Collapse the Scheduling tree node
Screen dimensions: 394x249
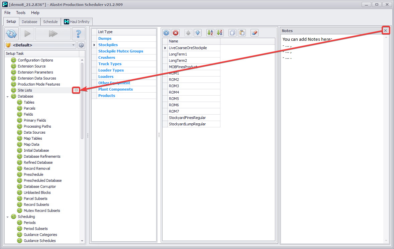pos(8,217)
